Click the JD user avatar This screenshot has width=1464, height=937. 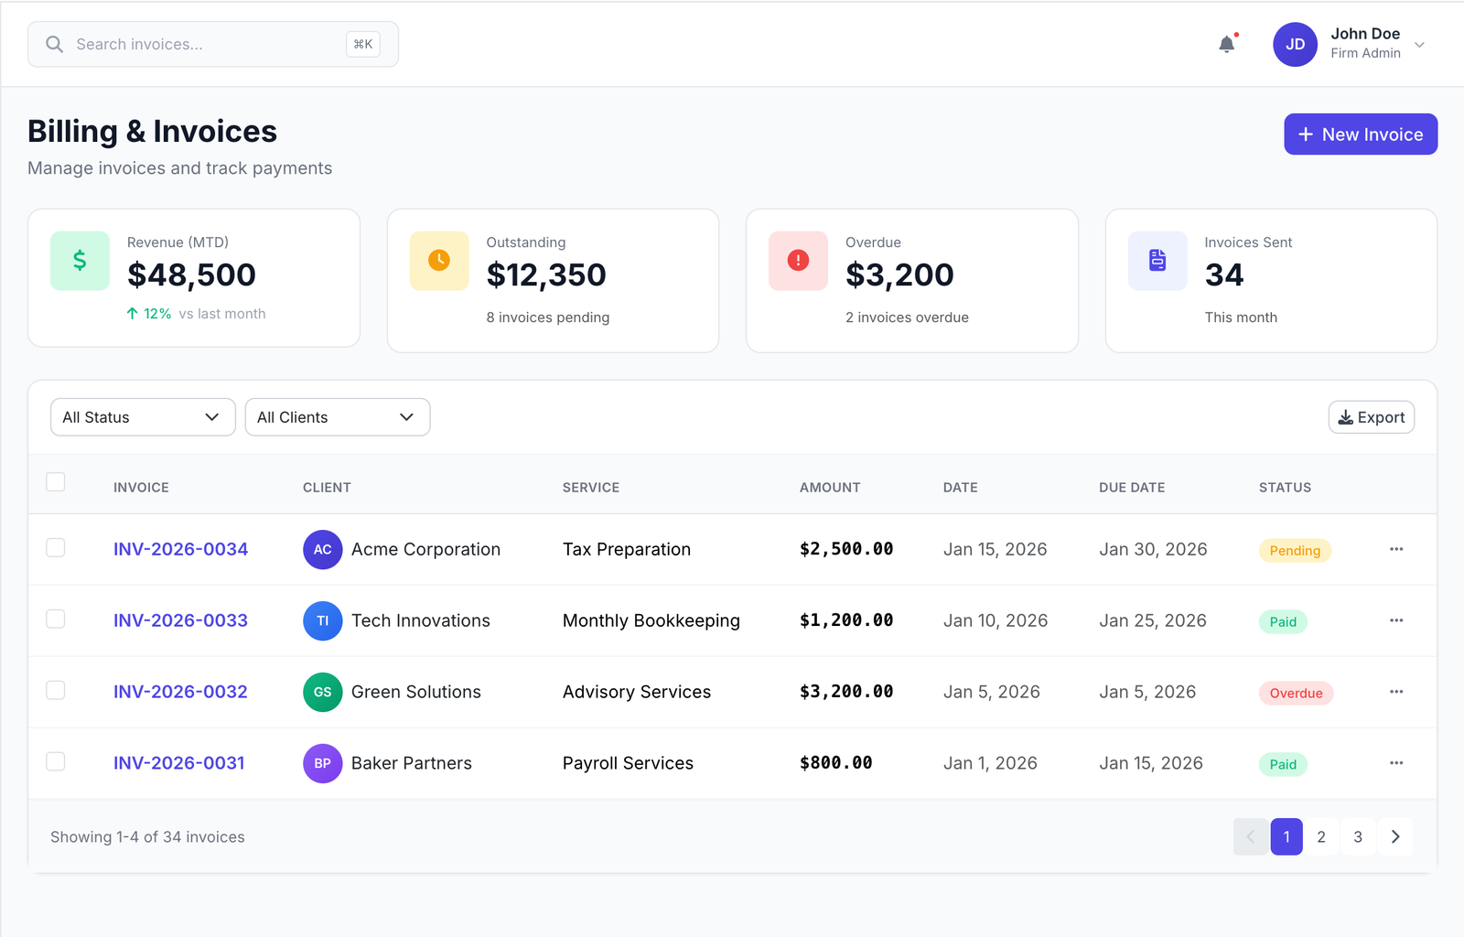[x=1295, y=44]
